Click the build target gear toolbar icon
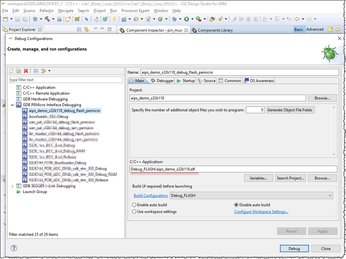346x259 pixels. click(x=35, y=19)
